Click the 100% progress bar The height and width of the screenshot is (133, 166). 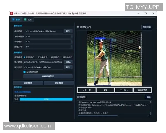coord(46,99)
